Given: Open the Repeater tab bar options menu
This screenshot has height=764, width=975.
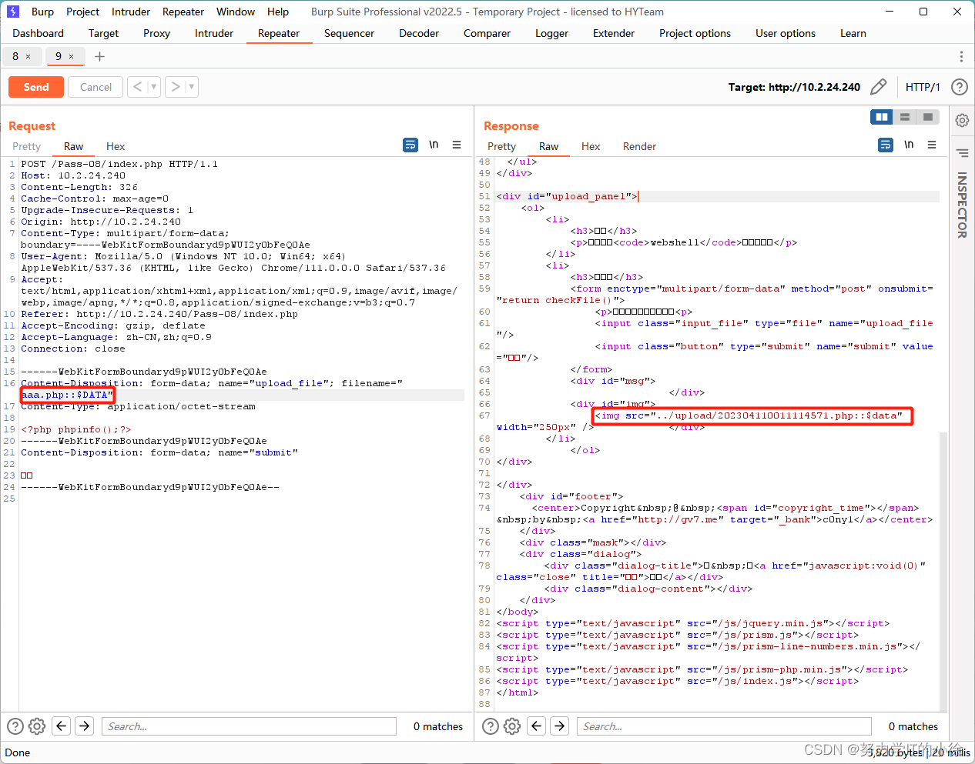Looking at the screenshot, I should click(961, 56).
